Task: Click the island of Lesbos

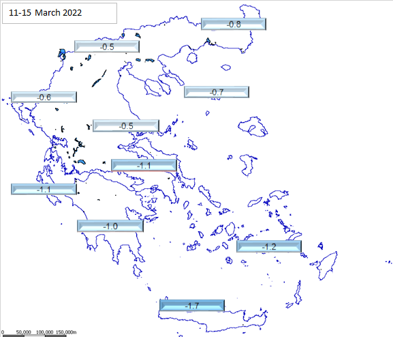Action: [253, 127]
